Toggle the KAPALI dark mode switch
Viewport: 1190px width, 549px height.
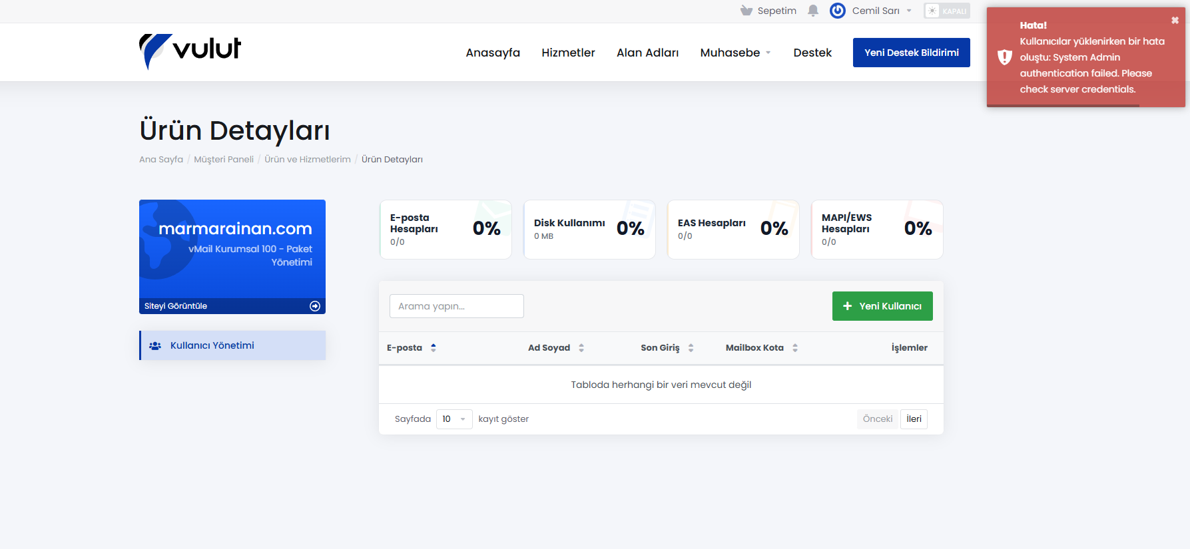point(947,11)
